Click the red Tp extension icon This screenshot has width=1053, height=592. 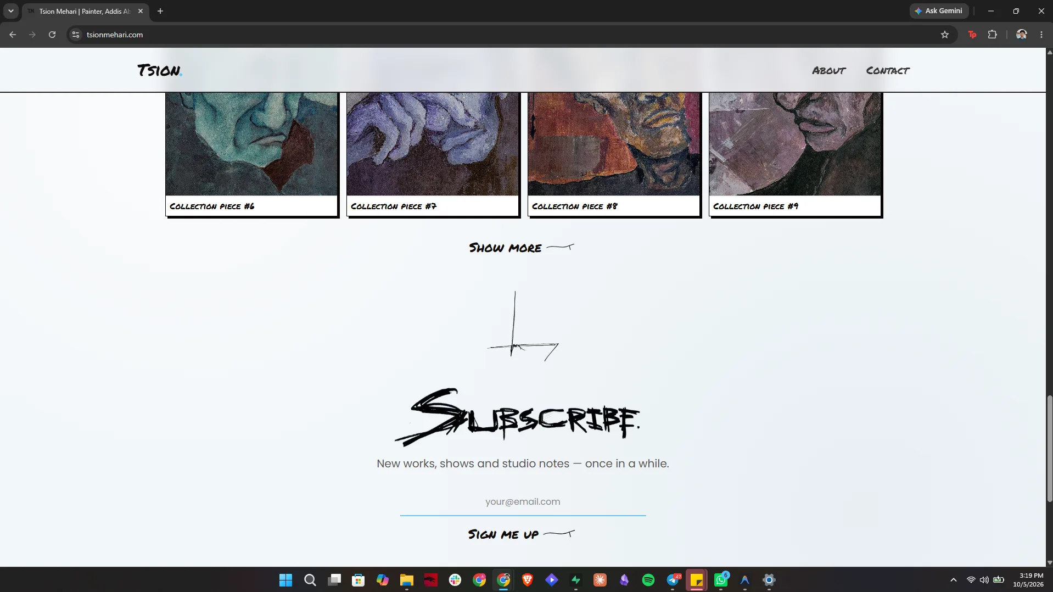[x=972, y=35]
